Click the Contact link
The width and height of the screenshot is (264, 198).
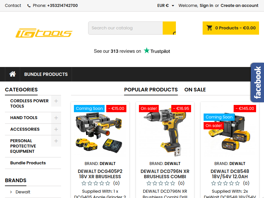pos(13,6)
